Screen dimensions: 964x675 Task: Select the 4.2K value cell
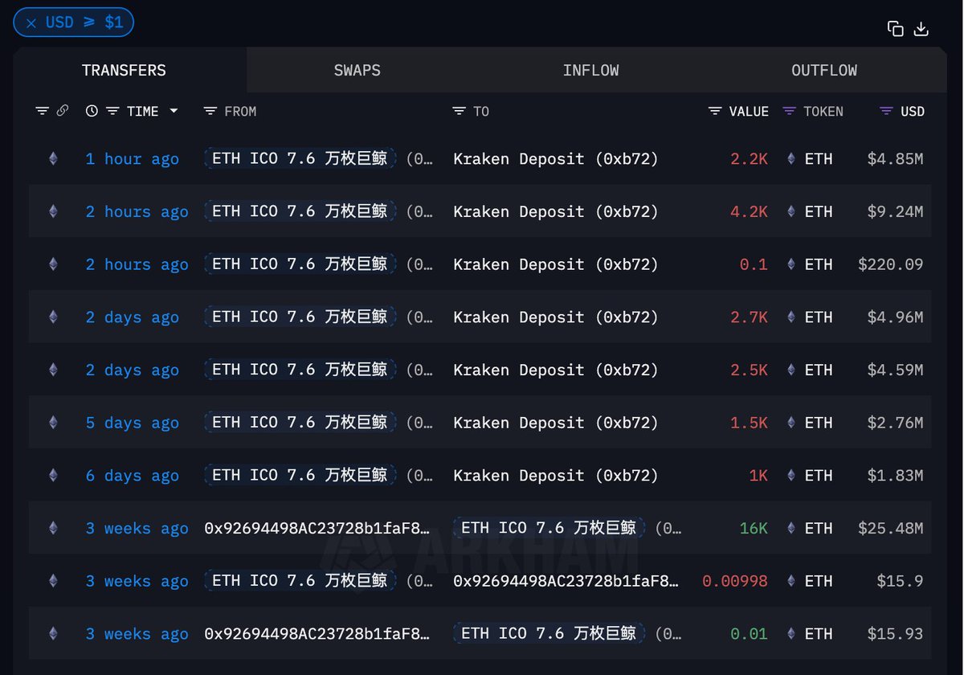point(749,211)
